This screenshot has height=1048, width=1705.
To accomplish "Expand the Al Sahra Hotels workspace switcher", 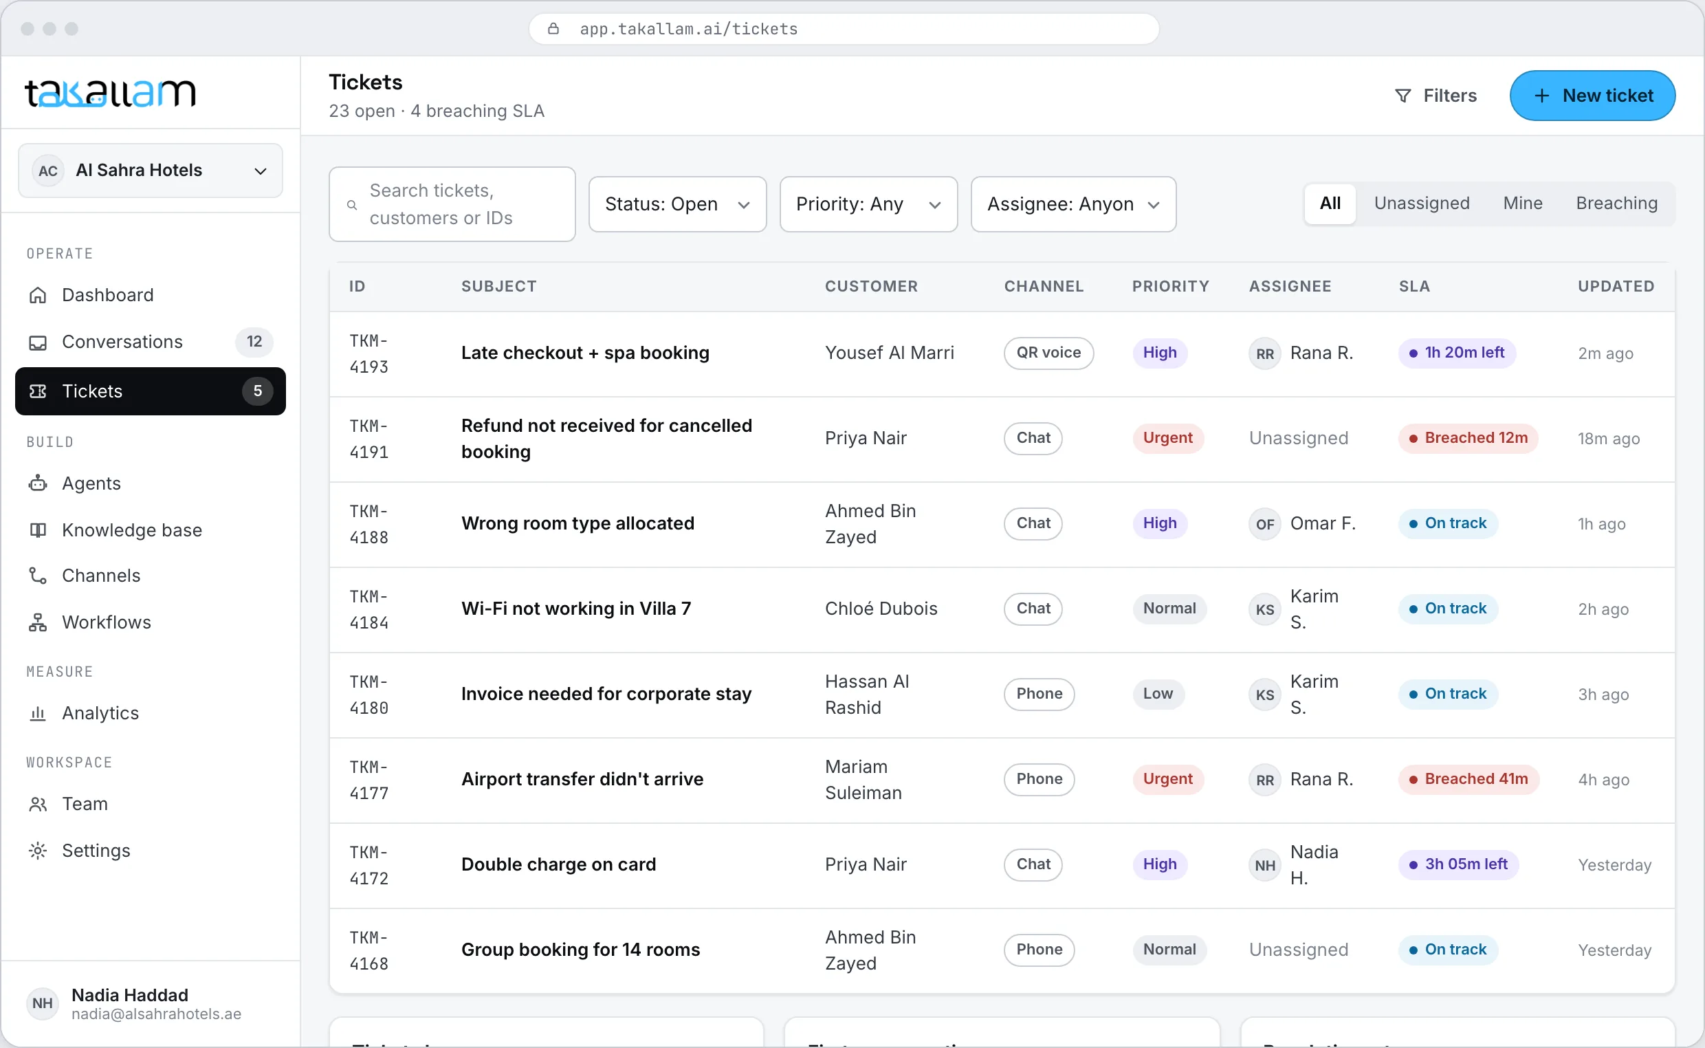I will [x=151, y=171].
